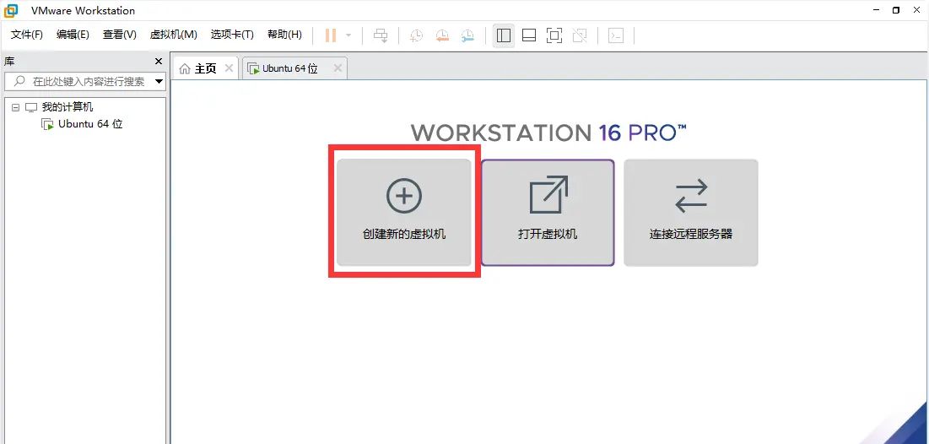Viewport: 929px width, 444px height.
Task: Open the power options dropdown arrow beside pause
Action: (348, 35)
